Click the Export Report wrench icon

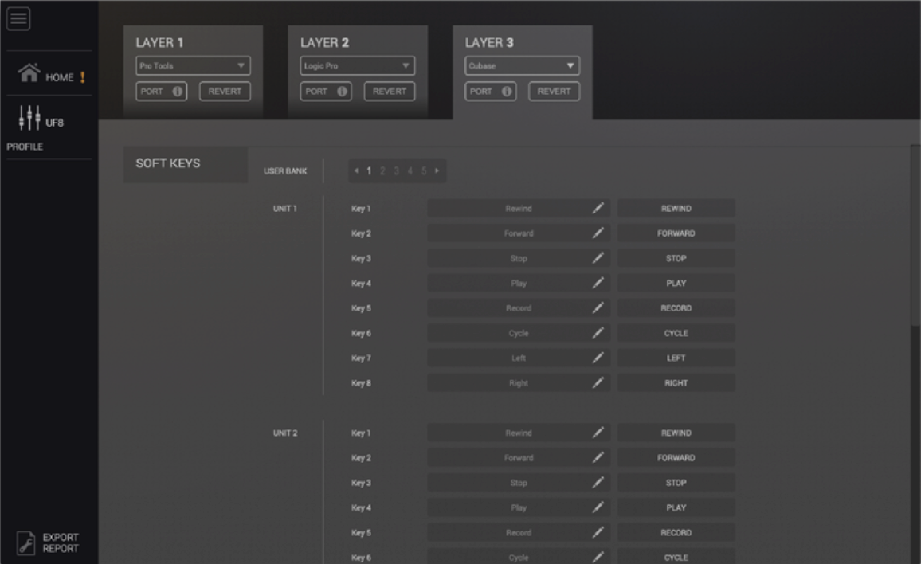[25, 542]
